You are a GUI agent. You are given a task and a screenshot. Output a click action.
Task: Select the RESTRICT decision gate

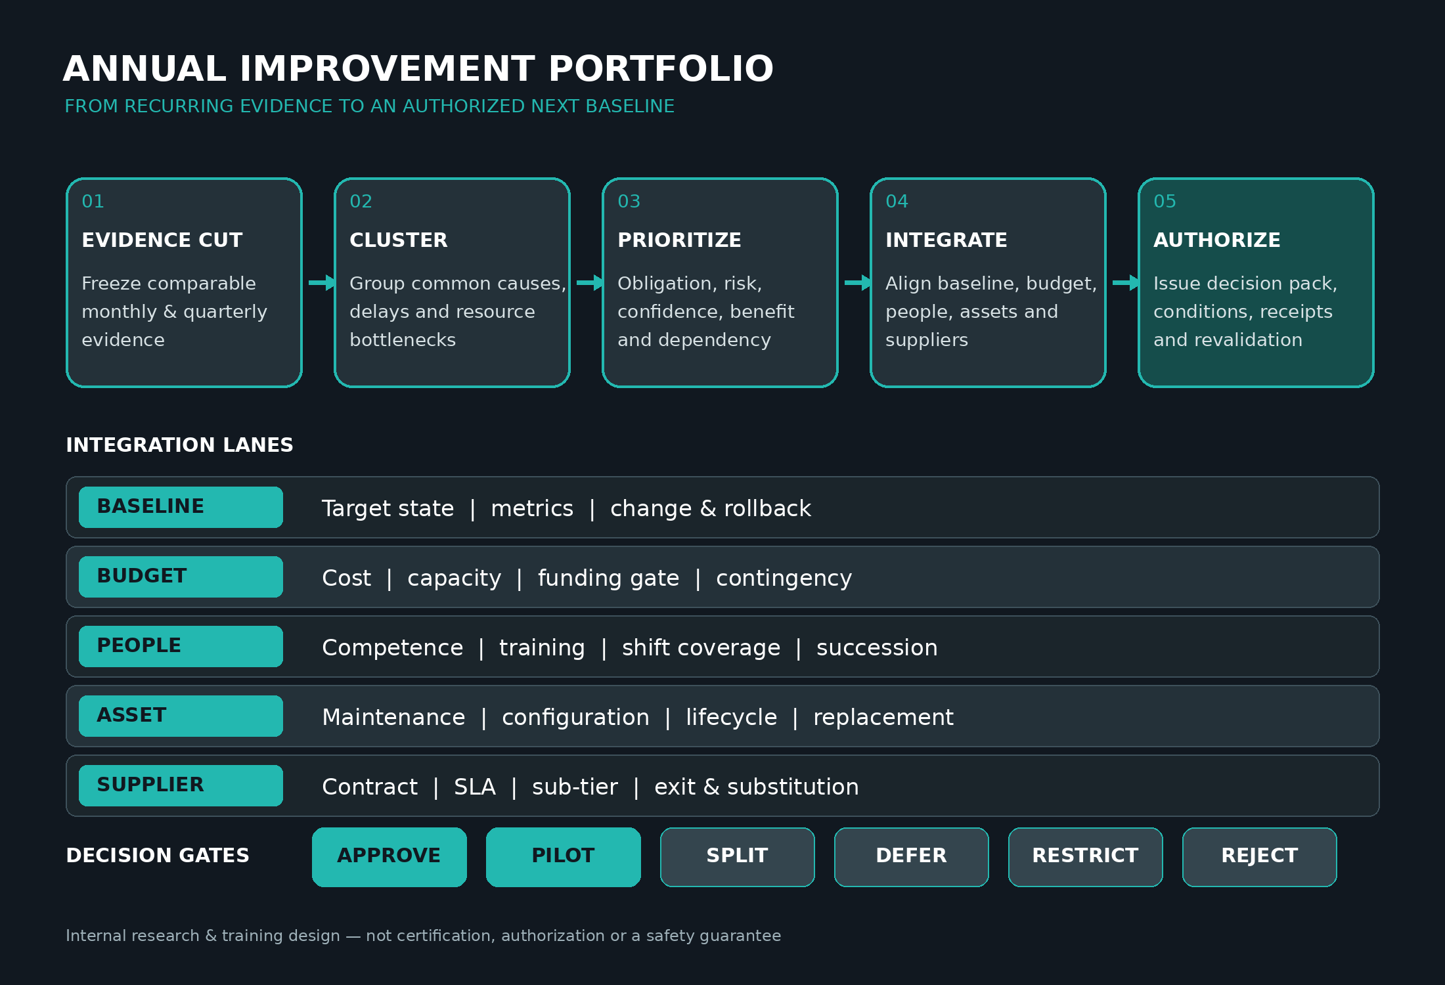[1086, 857]
